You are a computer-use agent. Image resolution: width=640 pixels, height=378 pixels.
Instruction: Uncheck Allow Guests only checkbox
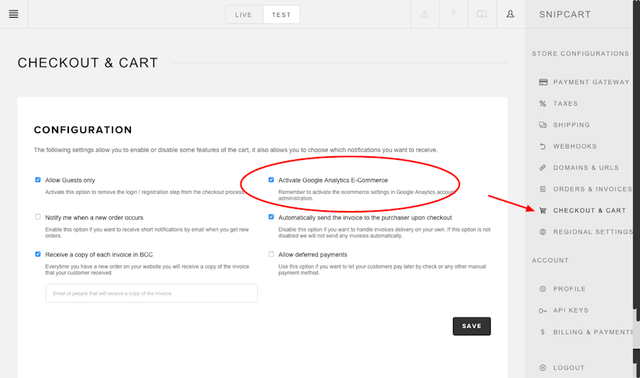point(38,180)
